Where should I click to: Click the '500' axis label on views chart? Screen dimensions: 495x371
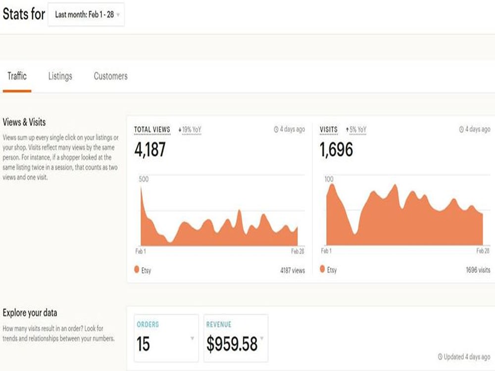click(144, 179)
